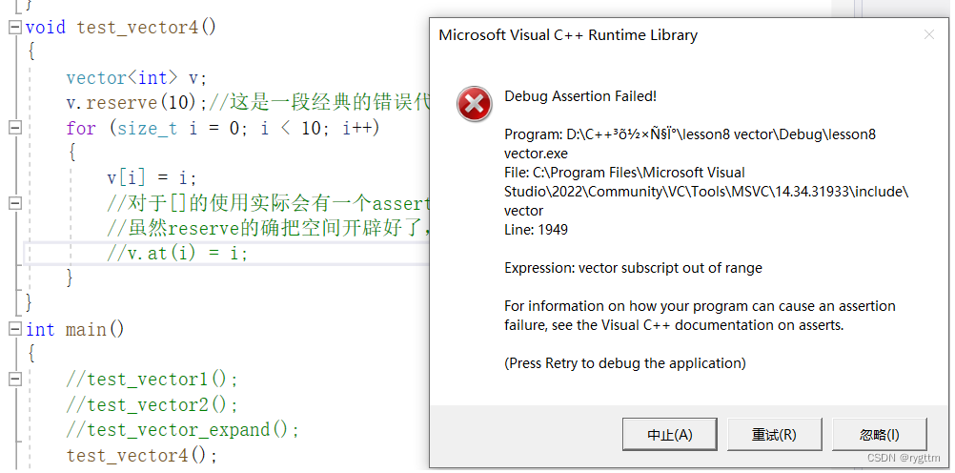This screenshot has height=473, width=955.
Task: Click the vector<int> v declaration line
Action: click(x=137, y=78)
